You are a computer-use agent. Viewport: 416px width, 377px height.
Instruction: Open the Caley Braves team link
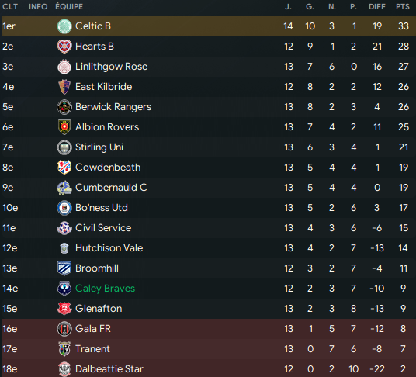coord(105,289)
